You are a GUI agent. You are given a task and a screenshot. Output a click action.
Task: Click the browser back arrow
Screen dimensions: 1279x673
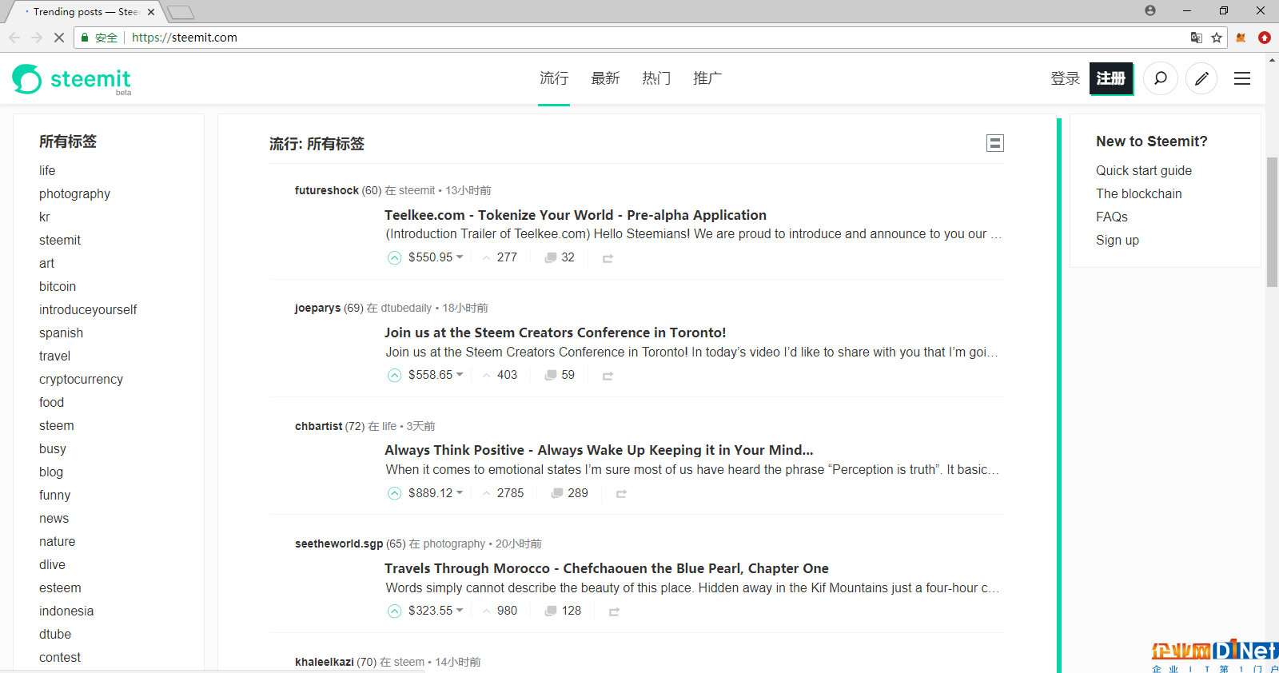[x=14, y=38]
